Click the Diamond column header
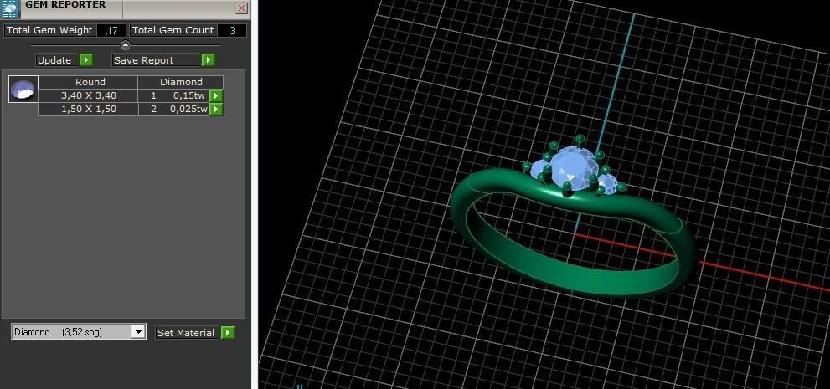 (x=181, y=83)
